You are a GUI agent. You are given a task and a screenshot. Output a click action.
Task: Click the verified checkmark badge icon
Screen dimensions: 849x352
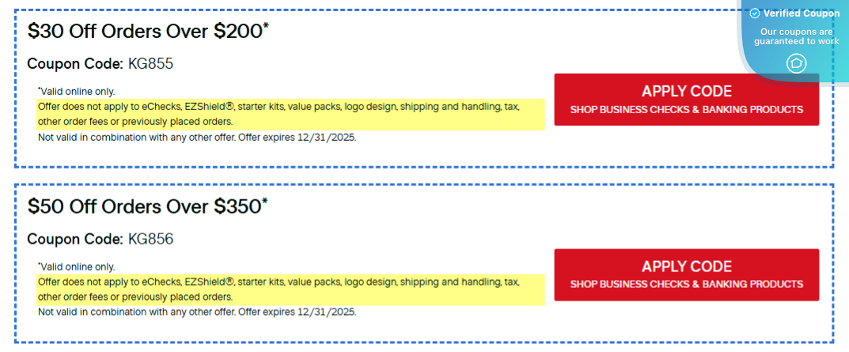pos(755,13)
